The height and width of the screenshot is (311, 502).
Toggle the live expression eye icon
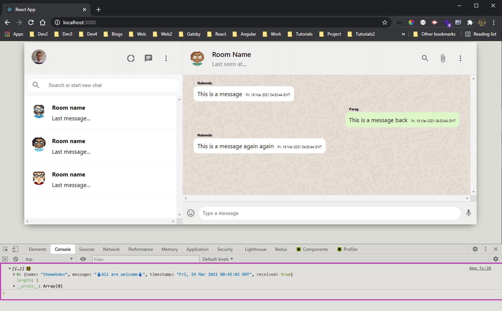tap(83, 259)
